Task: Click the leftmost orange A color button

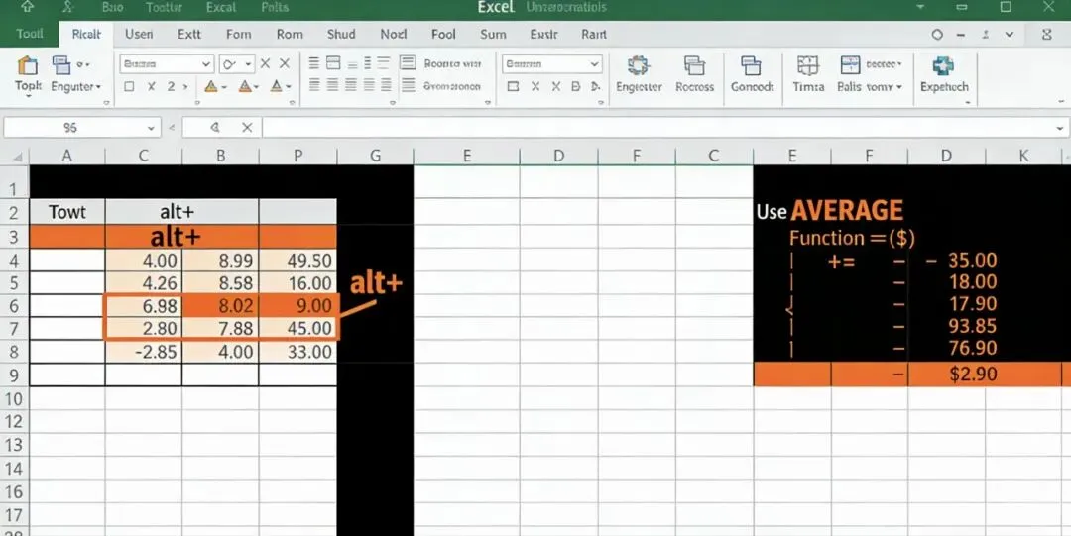Action: point(211,87)
